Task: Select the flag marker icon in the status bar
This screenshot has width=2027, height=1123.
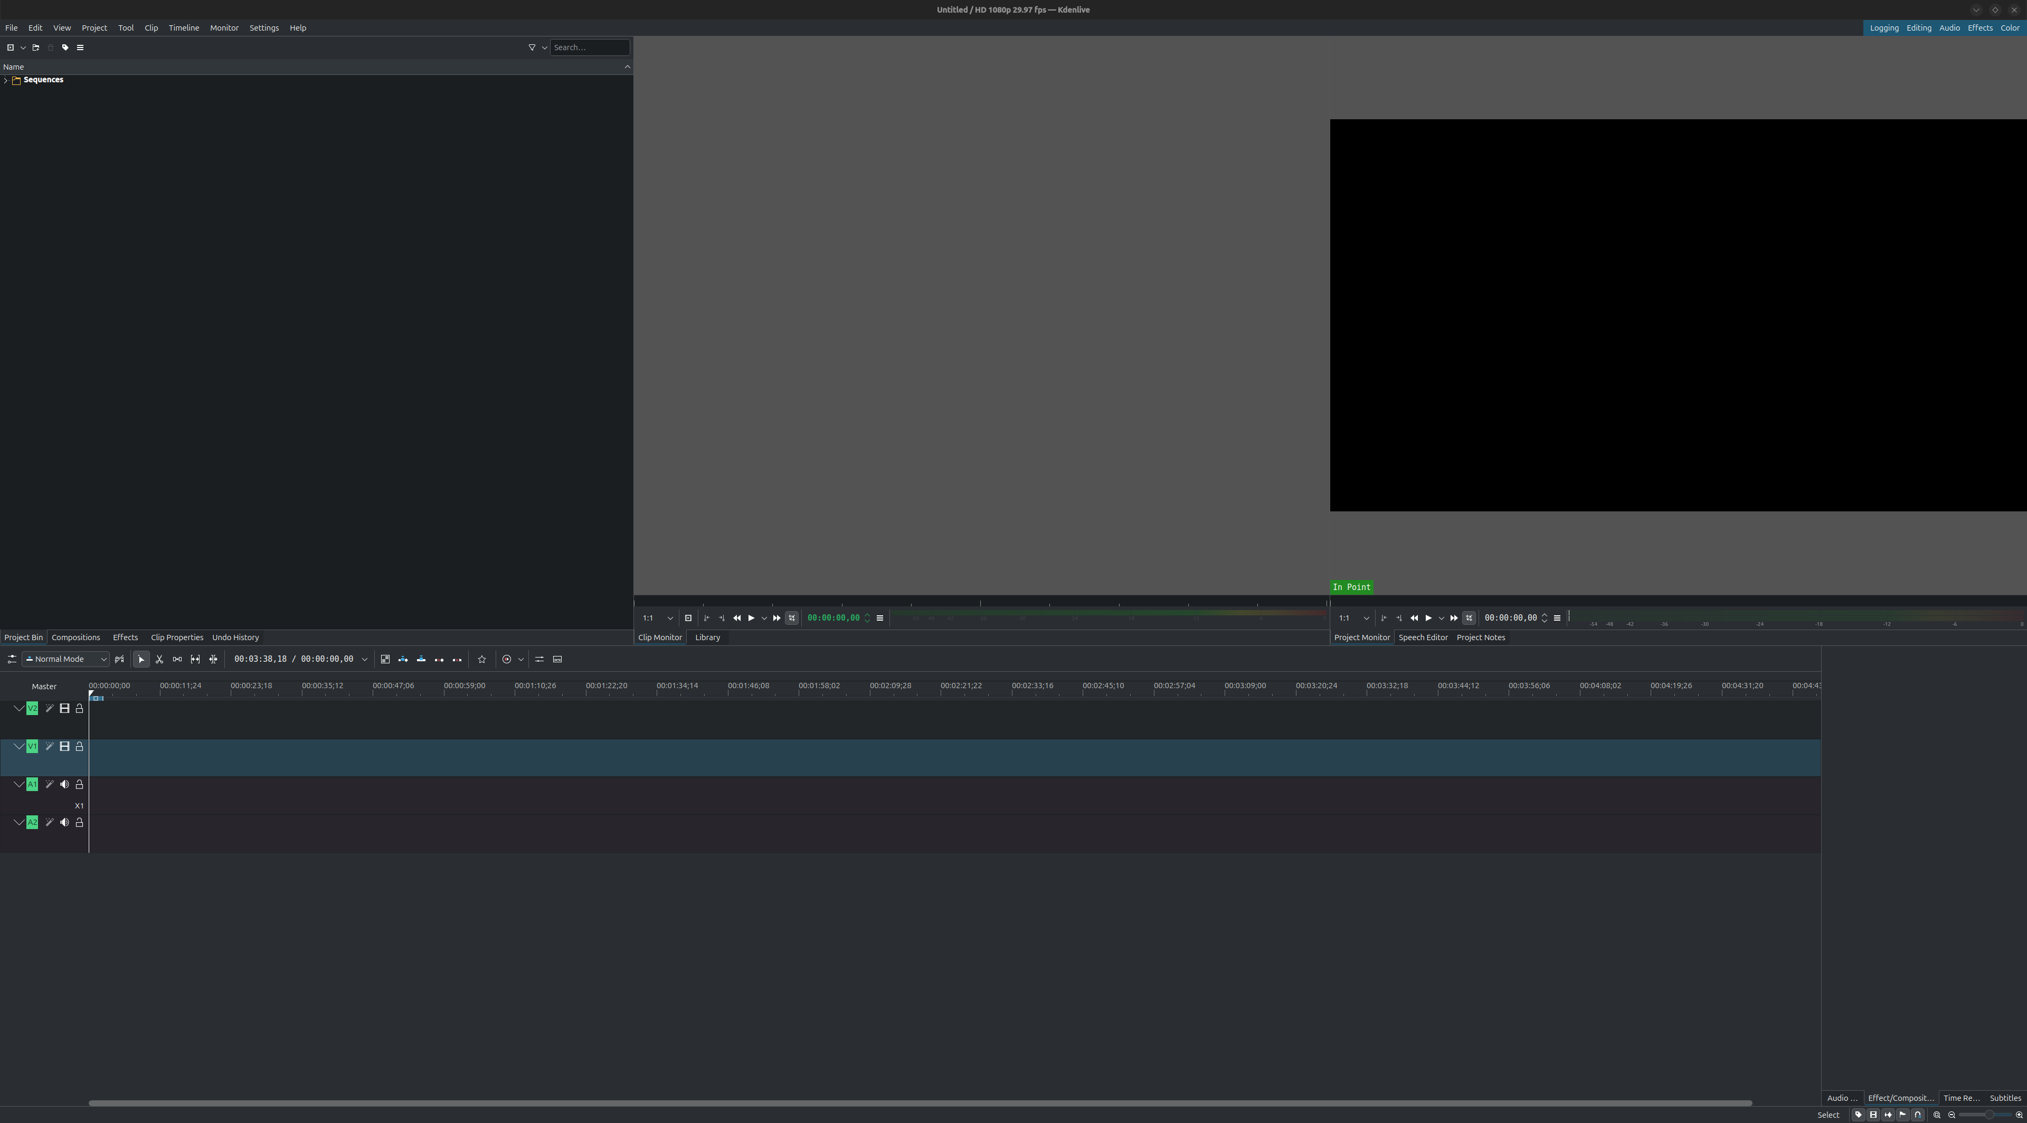Action: pyautogui.click(x=1902, y=1115)
